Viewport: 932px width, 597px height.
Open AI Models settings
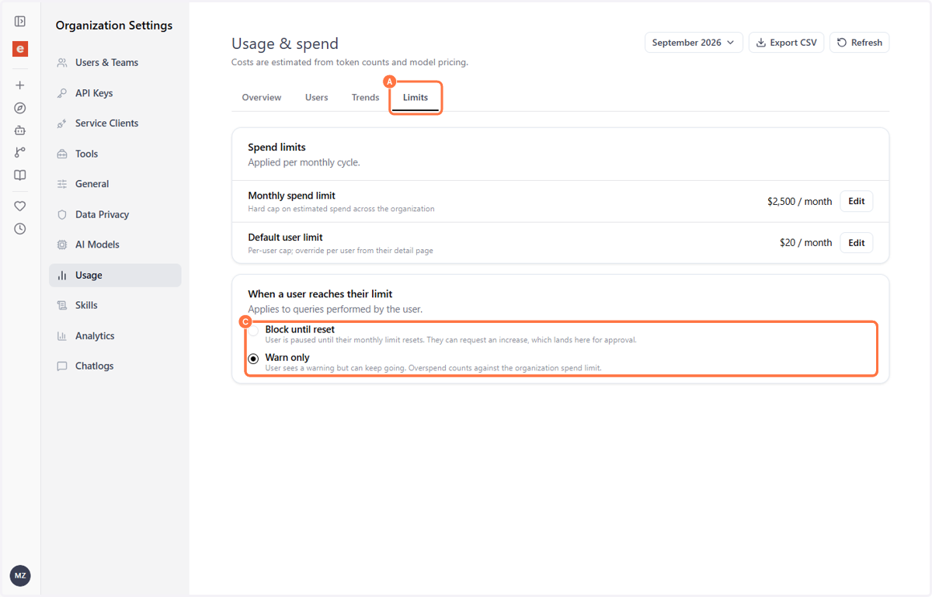[x=115, y=245]
